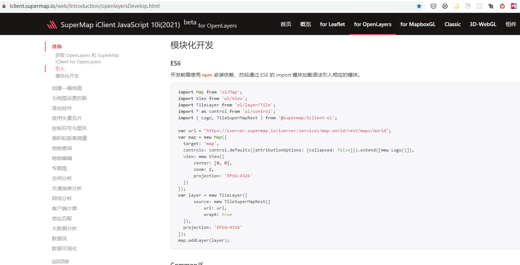
Task: Click the gray circular refresh extension icon
Action: pos(445,6)
